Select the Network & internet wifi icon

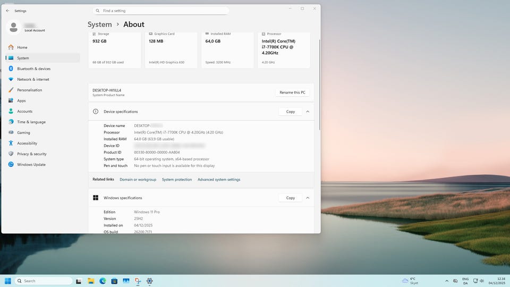coord(11,79)
